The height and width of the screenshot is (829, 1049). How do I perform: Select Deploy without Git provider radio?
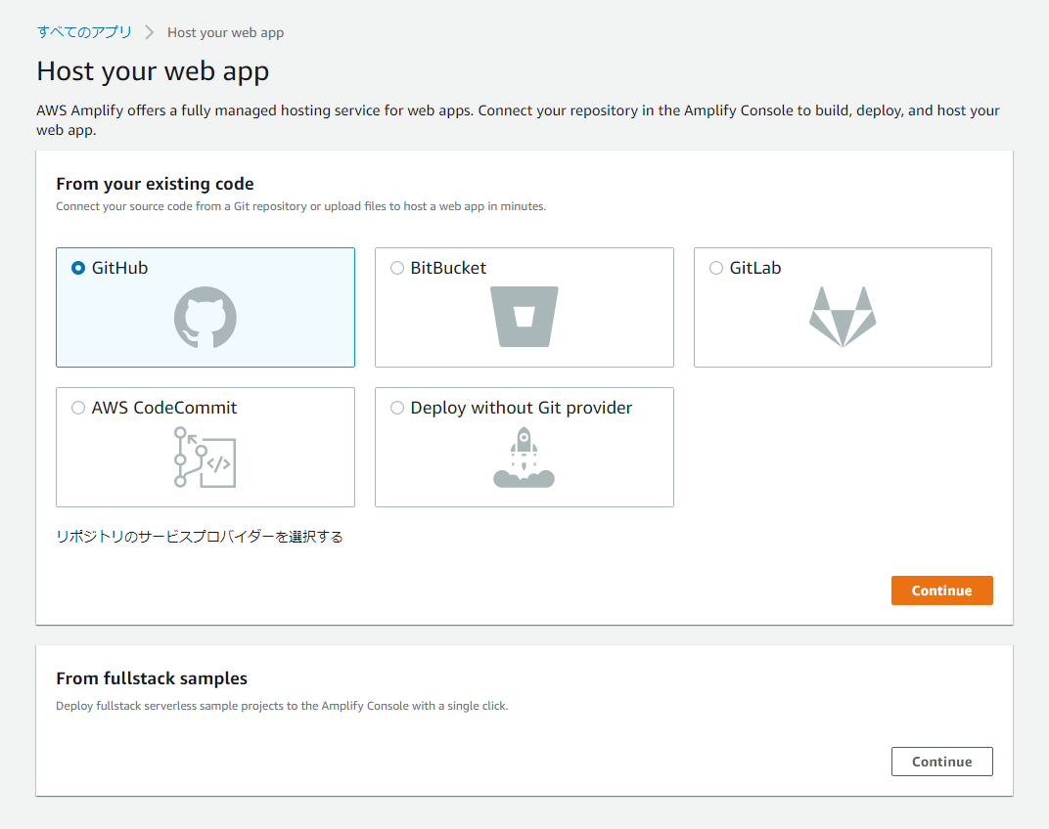[397, 408]
